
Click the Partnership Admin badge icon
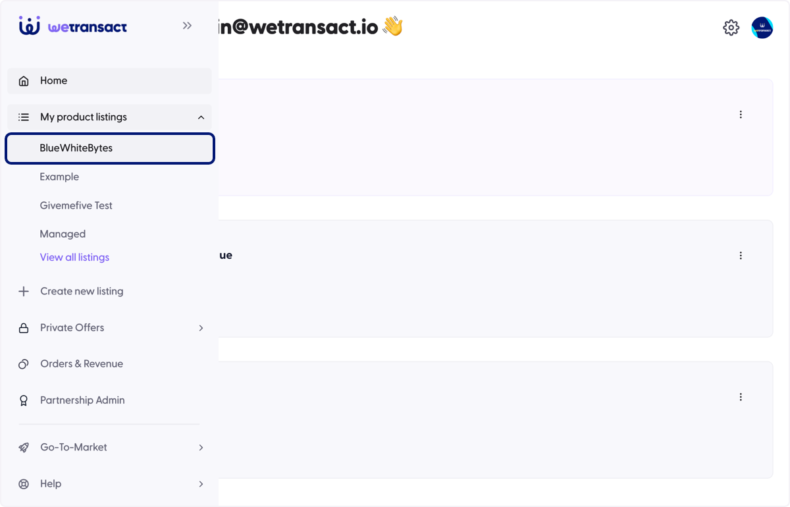[24, 400]
